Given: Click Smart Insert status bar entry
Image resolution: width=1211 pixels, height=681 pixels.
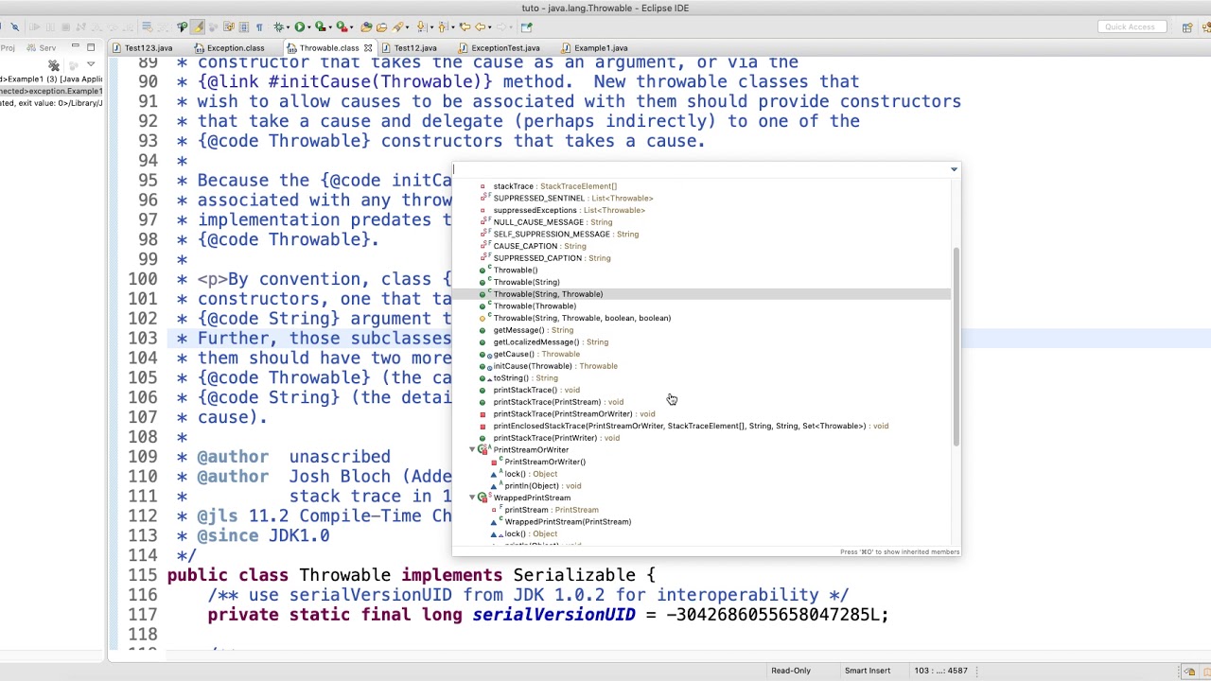Looking at the screenshot, I should 868,671.
